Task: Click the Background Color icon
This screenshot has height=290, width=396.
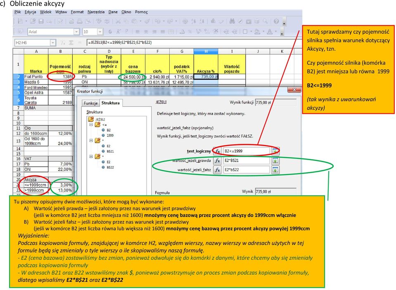Action: [x=257, y=31]
